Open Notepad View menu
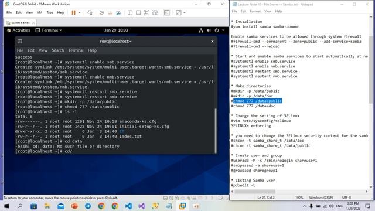This screenshot has width=375, height=211. [268, 11]
